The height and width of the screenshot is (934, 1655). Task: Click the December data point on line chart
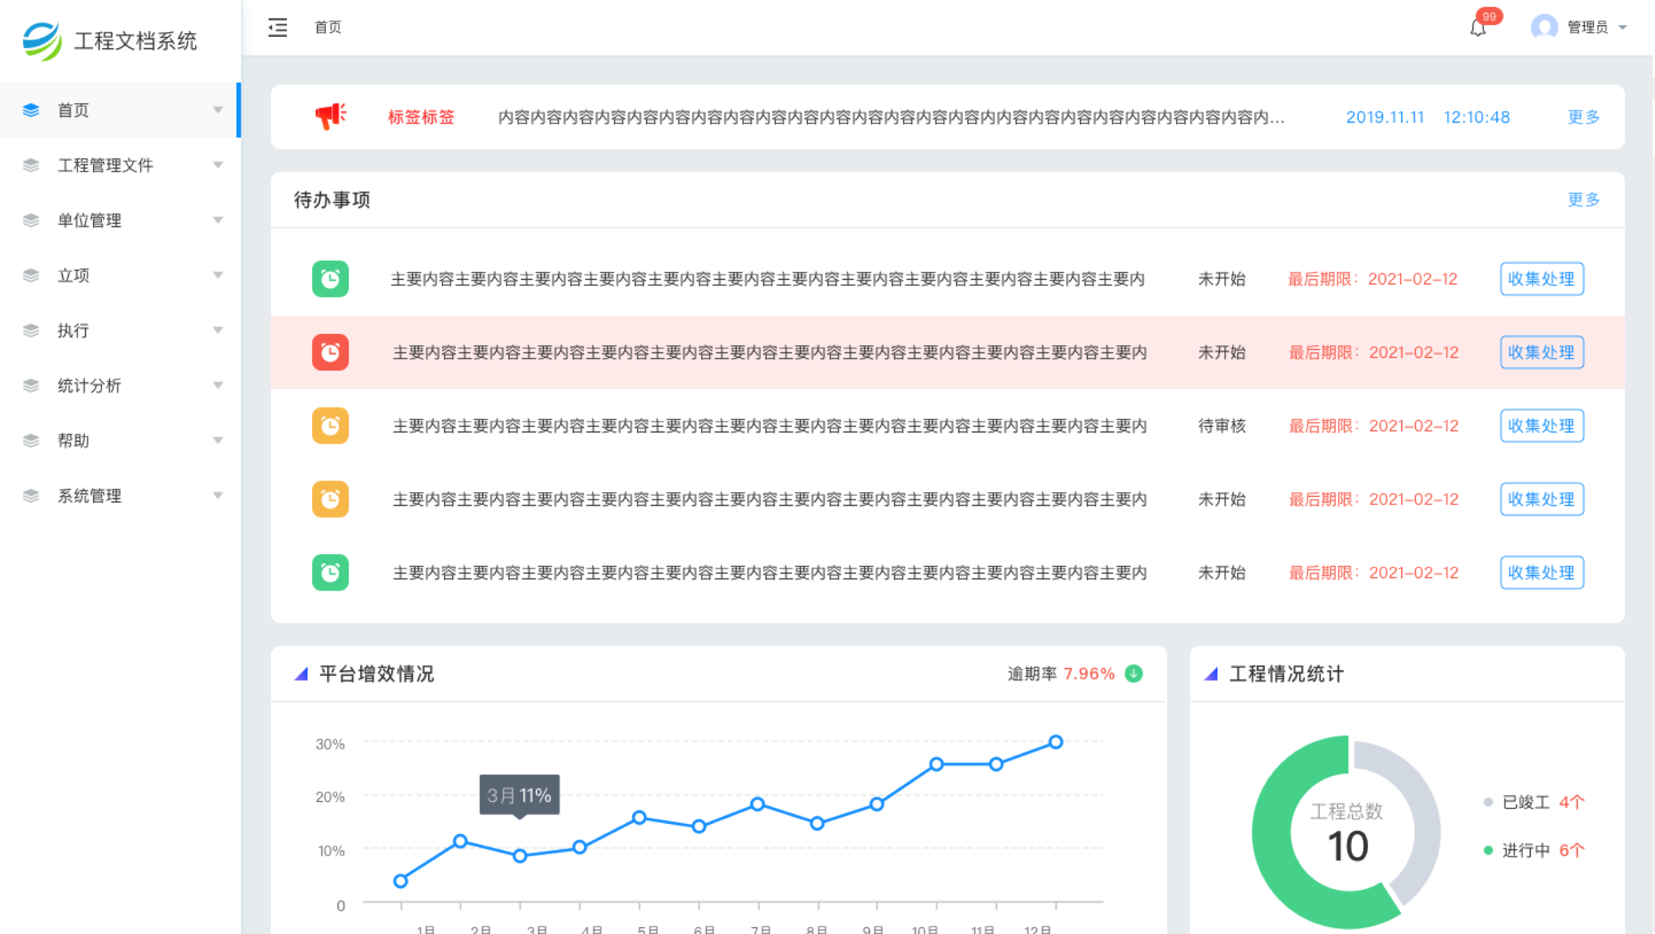(x=1055, y=742)
